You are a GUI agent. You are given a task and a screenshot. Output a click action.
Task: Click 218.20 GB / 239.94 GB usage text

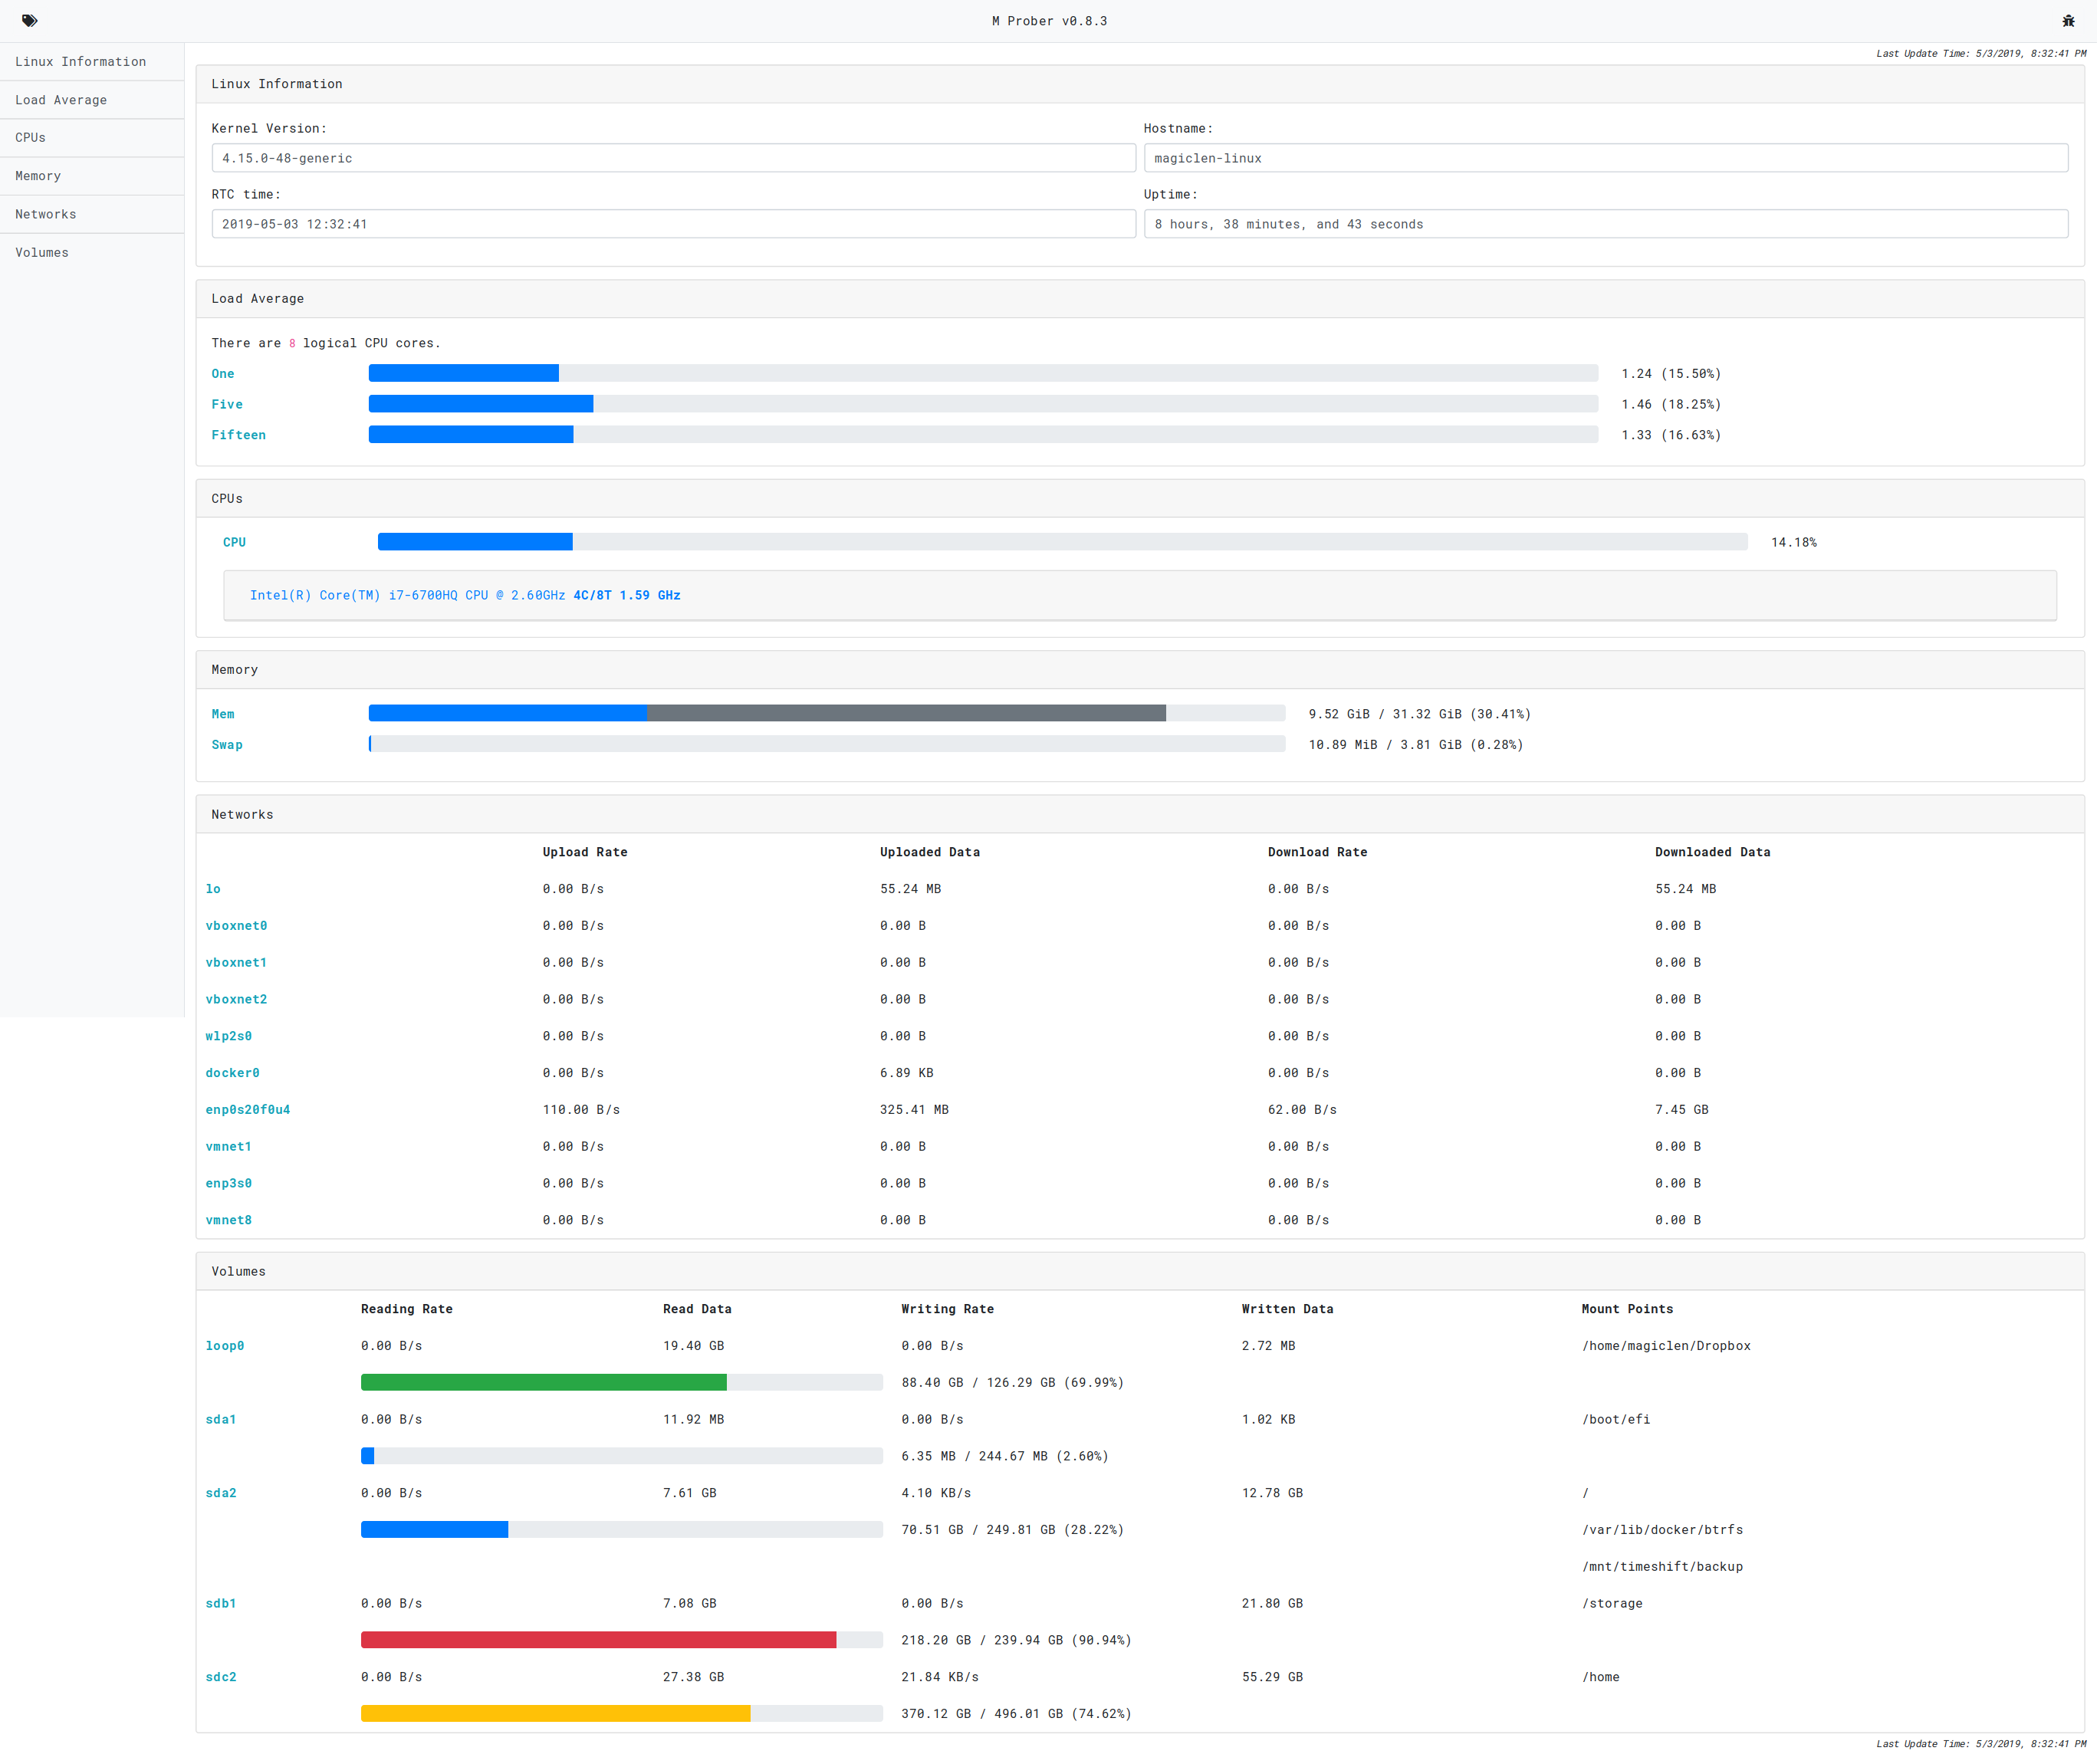coord(1016,1640)
